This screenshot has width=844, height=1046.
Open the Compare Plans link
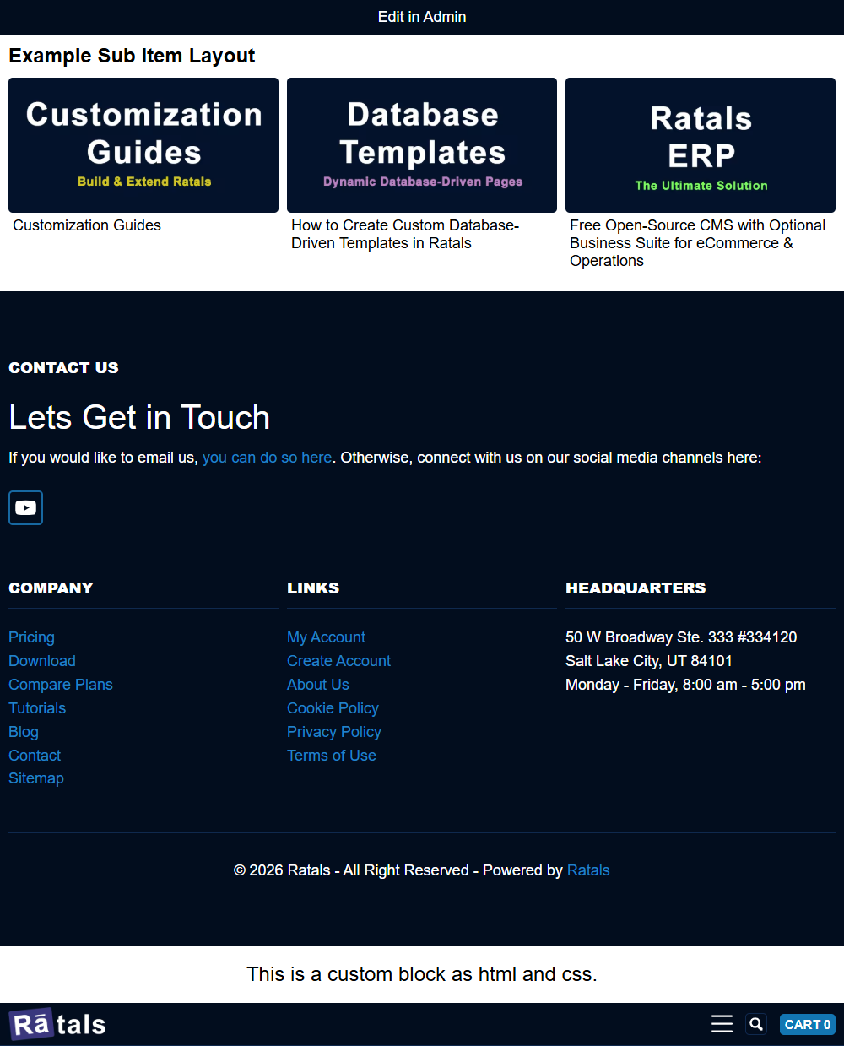click(61, 685)
